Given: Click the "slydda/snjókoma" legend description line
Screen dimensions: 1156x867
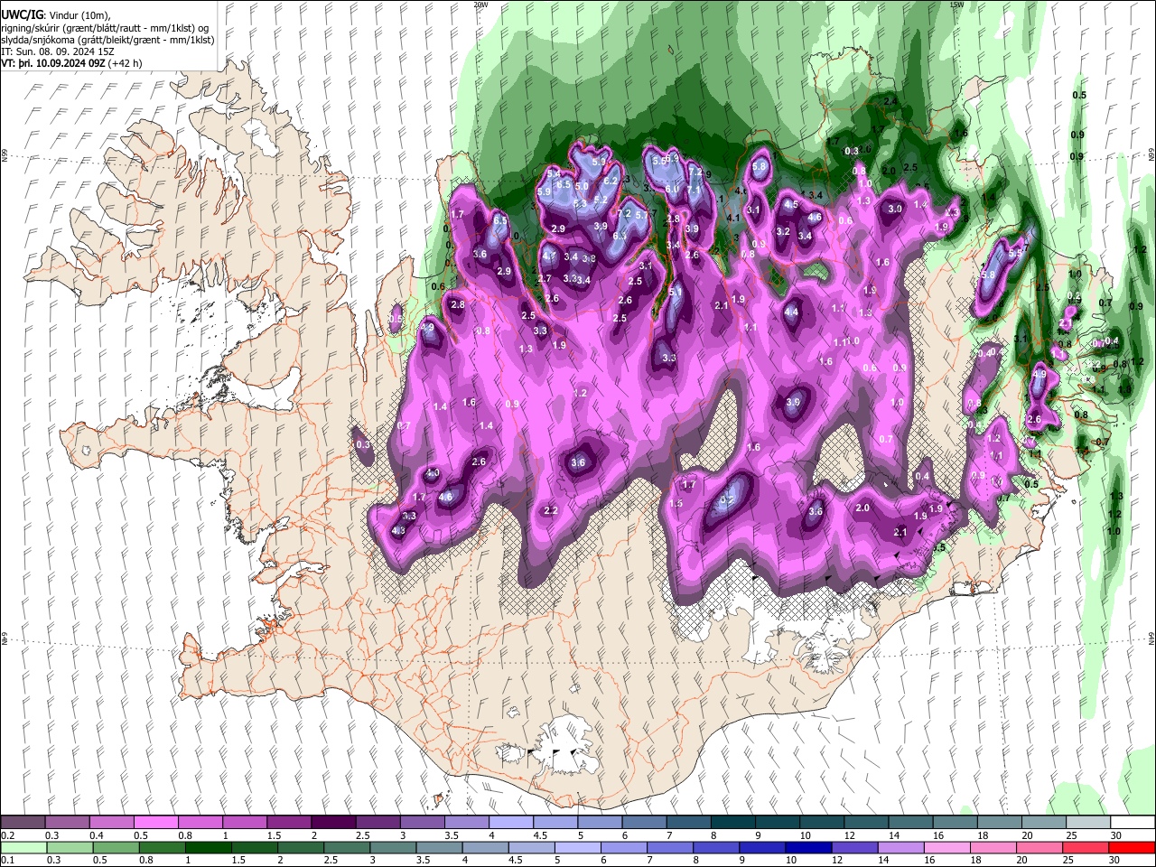Looking at the screenshot, I should [x=107, y=40].
